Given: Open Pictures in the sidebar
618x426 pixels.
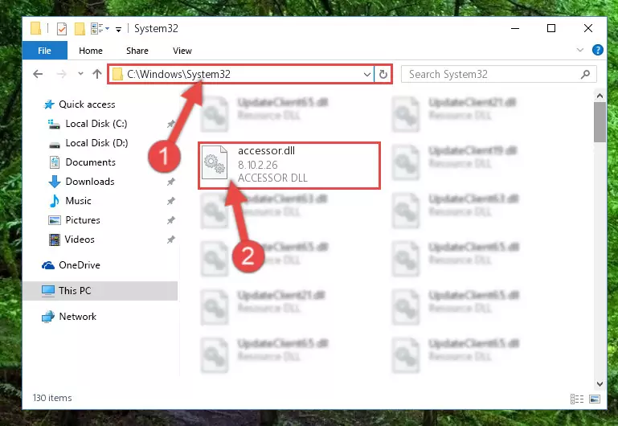Looking at the screenshot, I should [83, 220].
